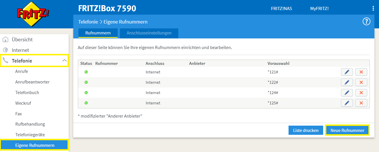Viewport: 379px width, 152px height.
Task: Click the *125# prefix value
Action: [x=273, y=103]
